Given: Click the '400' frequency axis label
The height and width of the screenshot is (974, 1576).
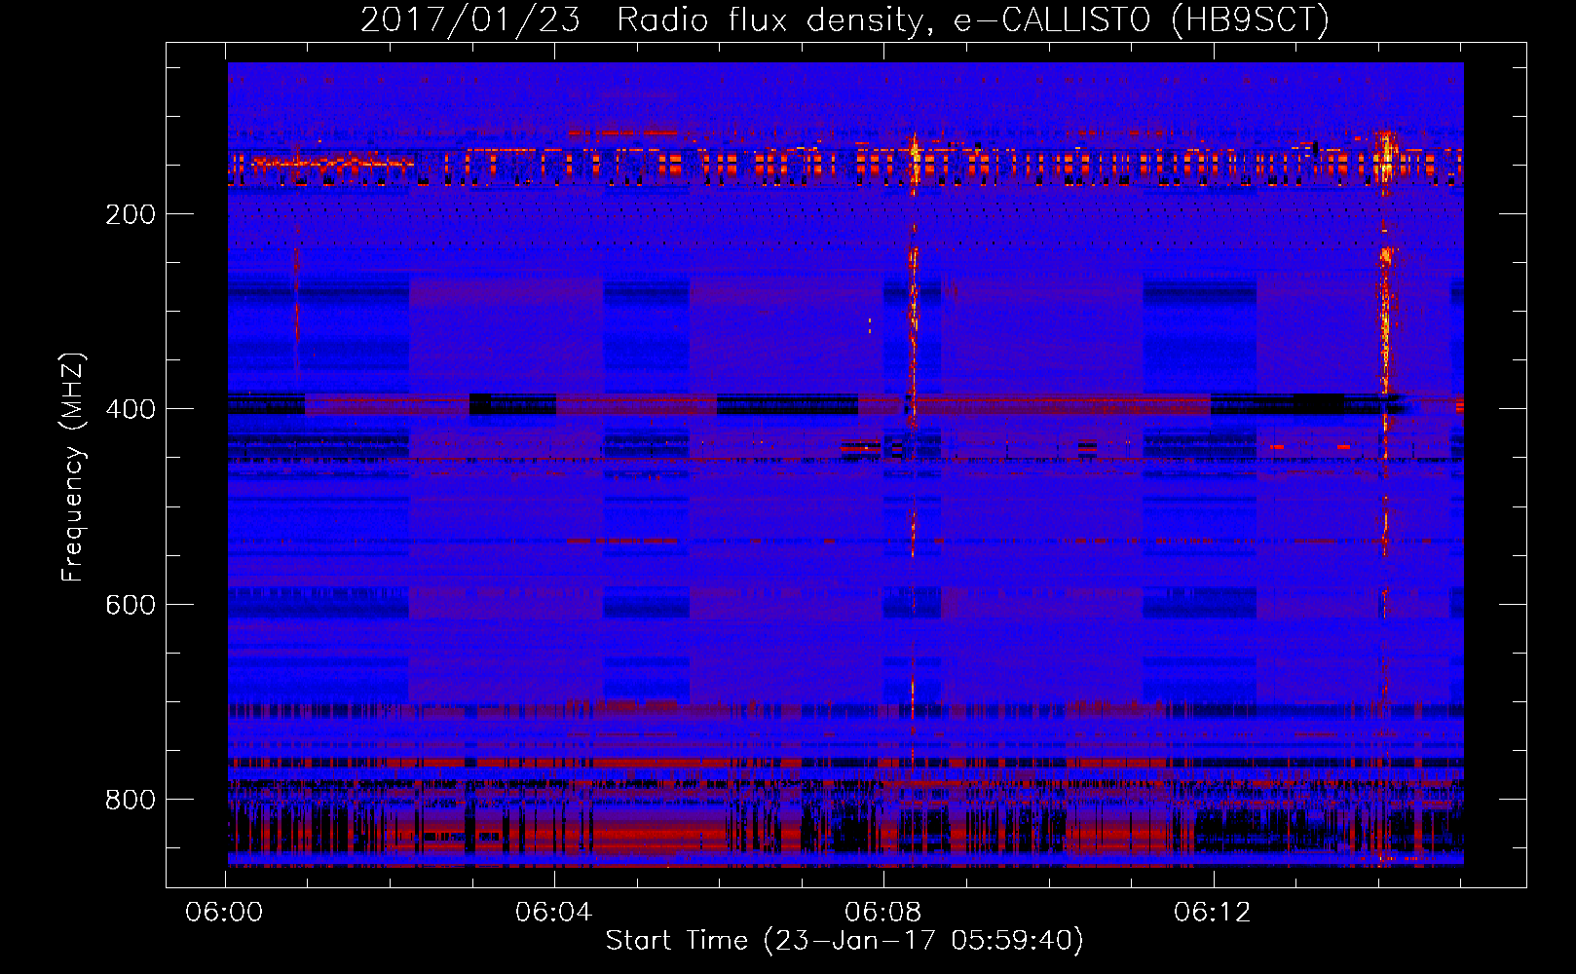Looking at the screenshot, I should 131,409.
